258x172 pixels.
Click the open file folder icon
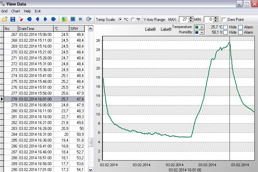pos(4,19)
